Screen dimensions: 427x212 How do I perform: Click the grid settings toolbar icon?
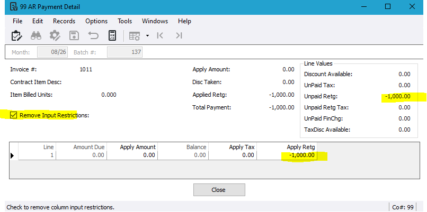(134, 36)
